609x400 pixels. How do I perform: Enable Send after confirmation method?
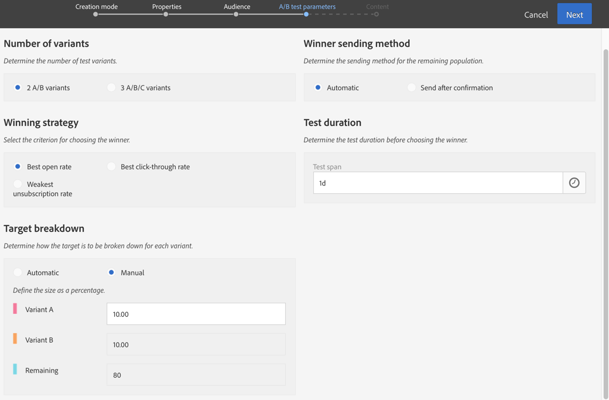click(x=412, y=88)
